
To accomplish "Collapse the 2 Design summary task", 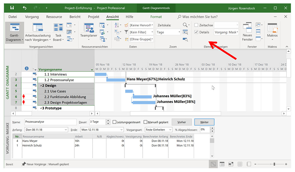I will pyautogui.click(x=41, y=86).
